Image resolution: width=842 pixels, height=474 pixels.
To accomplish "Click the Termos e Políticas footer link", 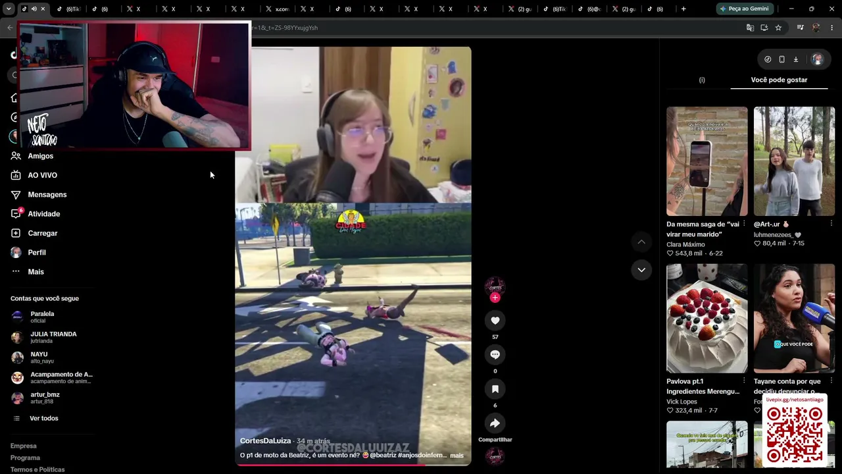I will pos(37,469).
